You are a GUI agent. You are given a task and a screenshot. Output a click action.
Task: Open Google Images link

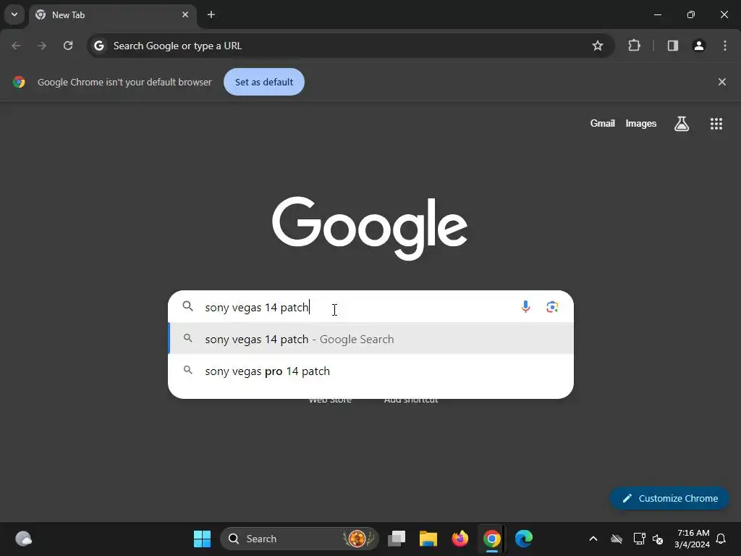pos(641,123)
